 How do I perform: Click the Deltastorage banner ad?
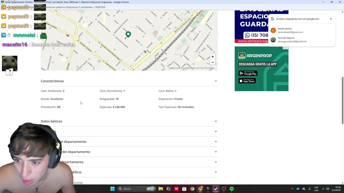point(251,27)
